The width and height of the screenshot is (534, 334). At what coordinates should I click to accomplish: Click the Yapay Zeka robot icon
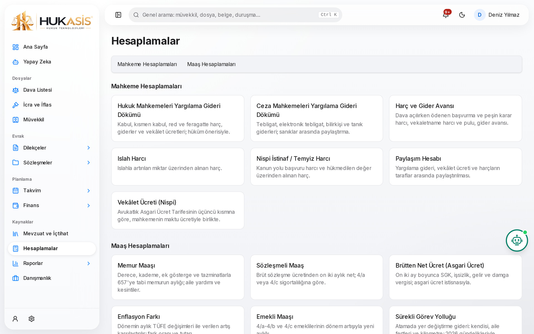coord(16,62)
